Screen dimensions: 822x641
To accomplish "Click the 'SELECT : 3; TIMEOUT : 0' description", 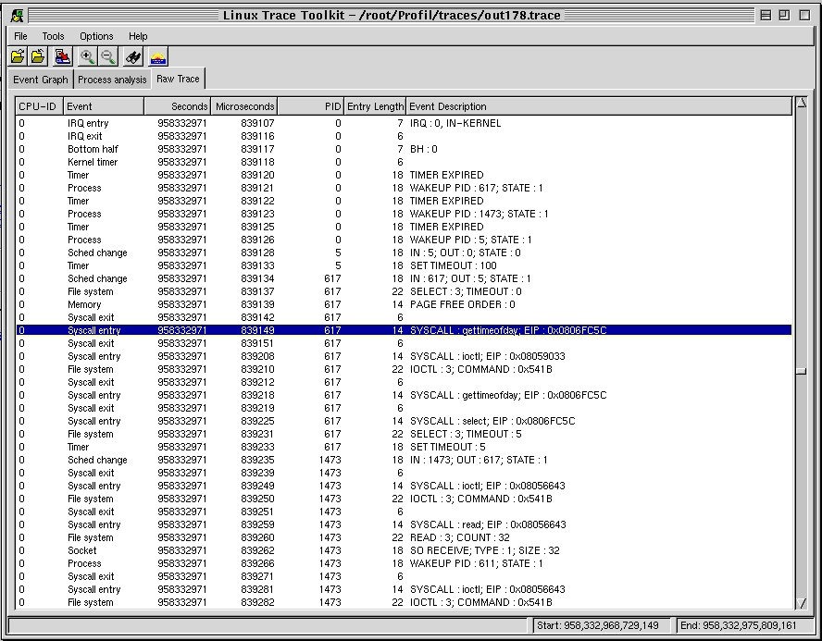I will click(466, 291).
